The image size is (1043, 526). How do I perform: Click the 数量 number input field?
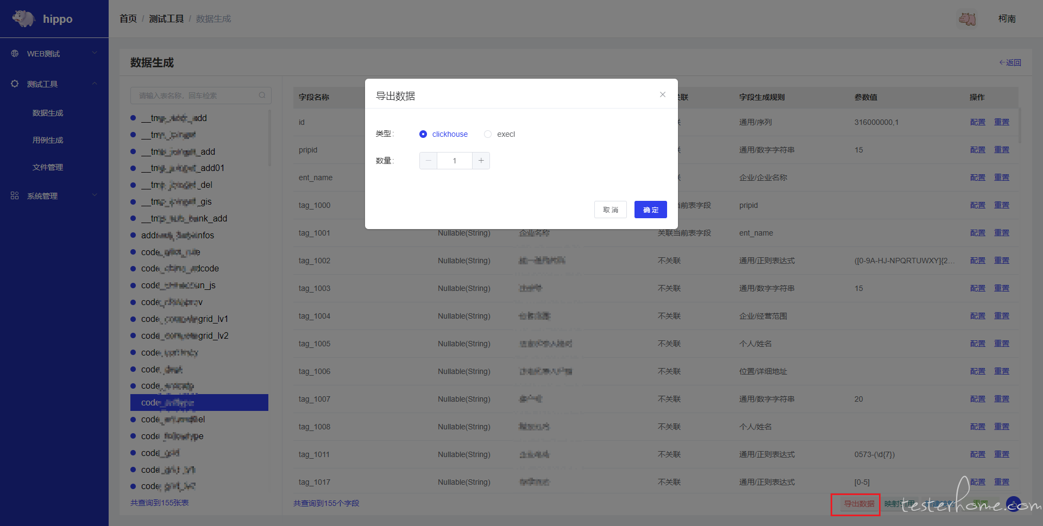click(455, 161)
